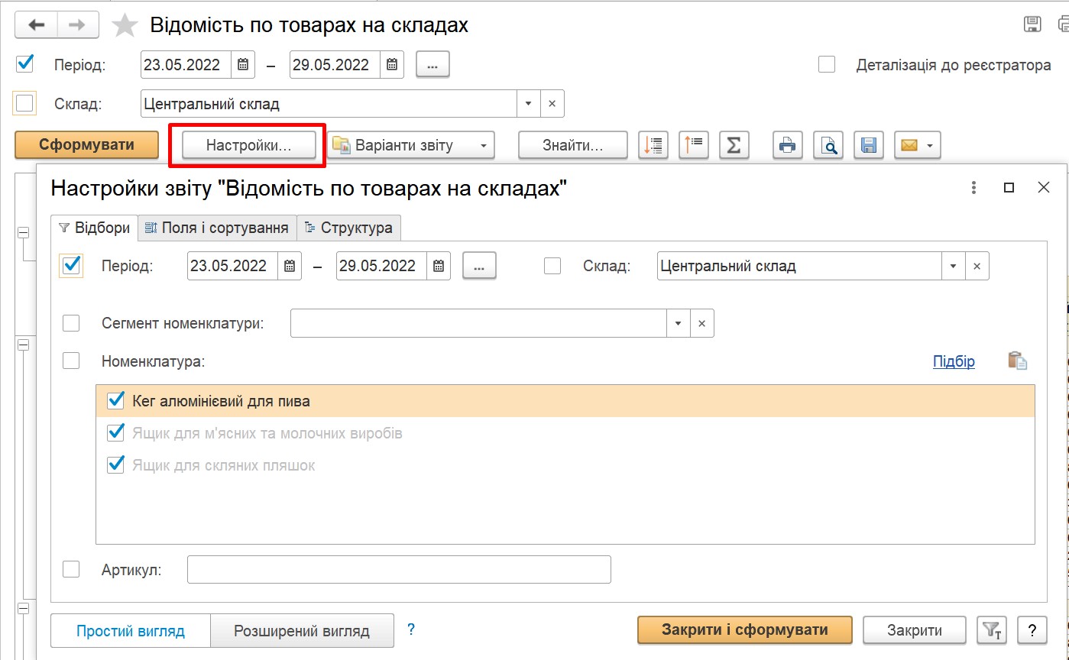Viewport: 1069px width, 660px height.
Task: Select Простий вигляд mode
Action: pos(131,631)
